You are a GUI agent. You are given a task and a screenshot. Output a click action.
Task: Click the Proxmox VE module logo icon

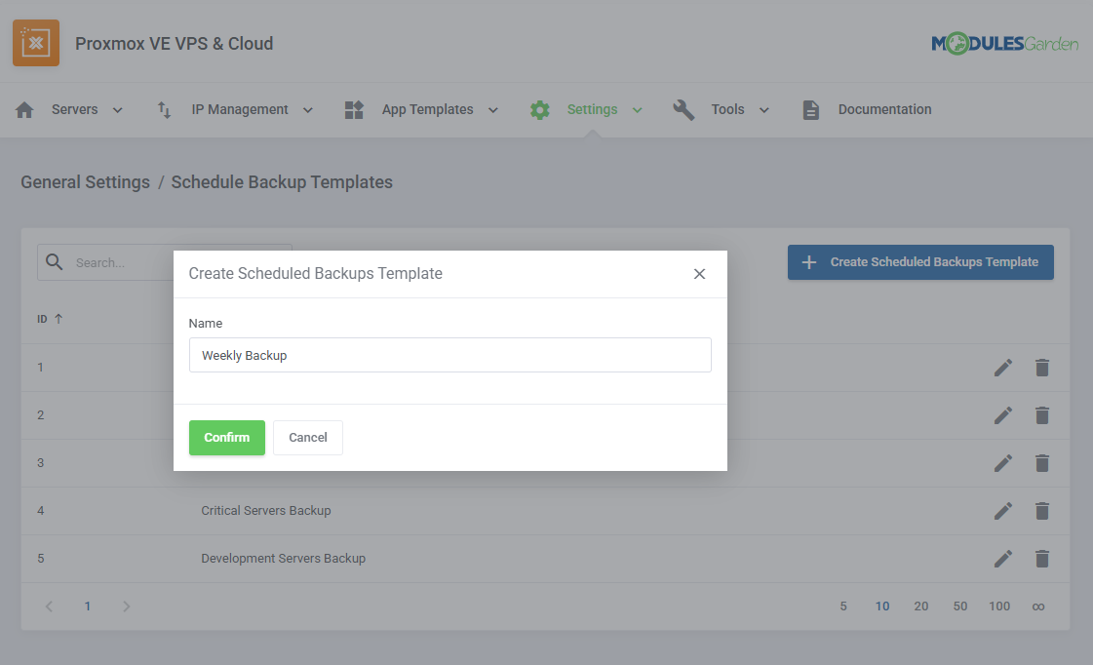(x=35, y=43)
